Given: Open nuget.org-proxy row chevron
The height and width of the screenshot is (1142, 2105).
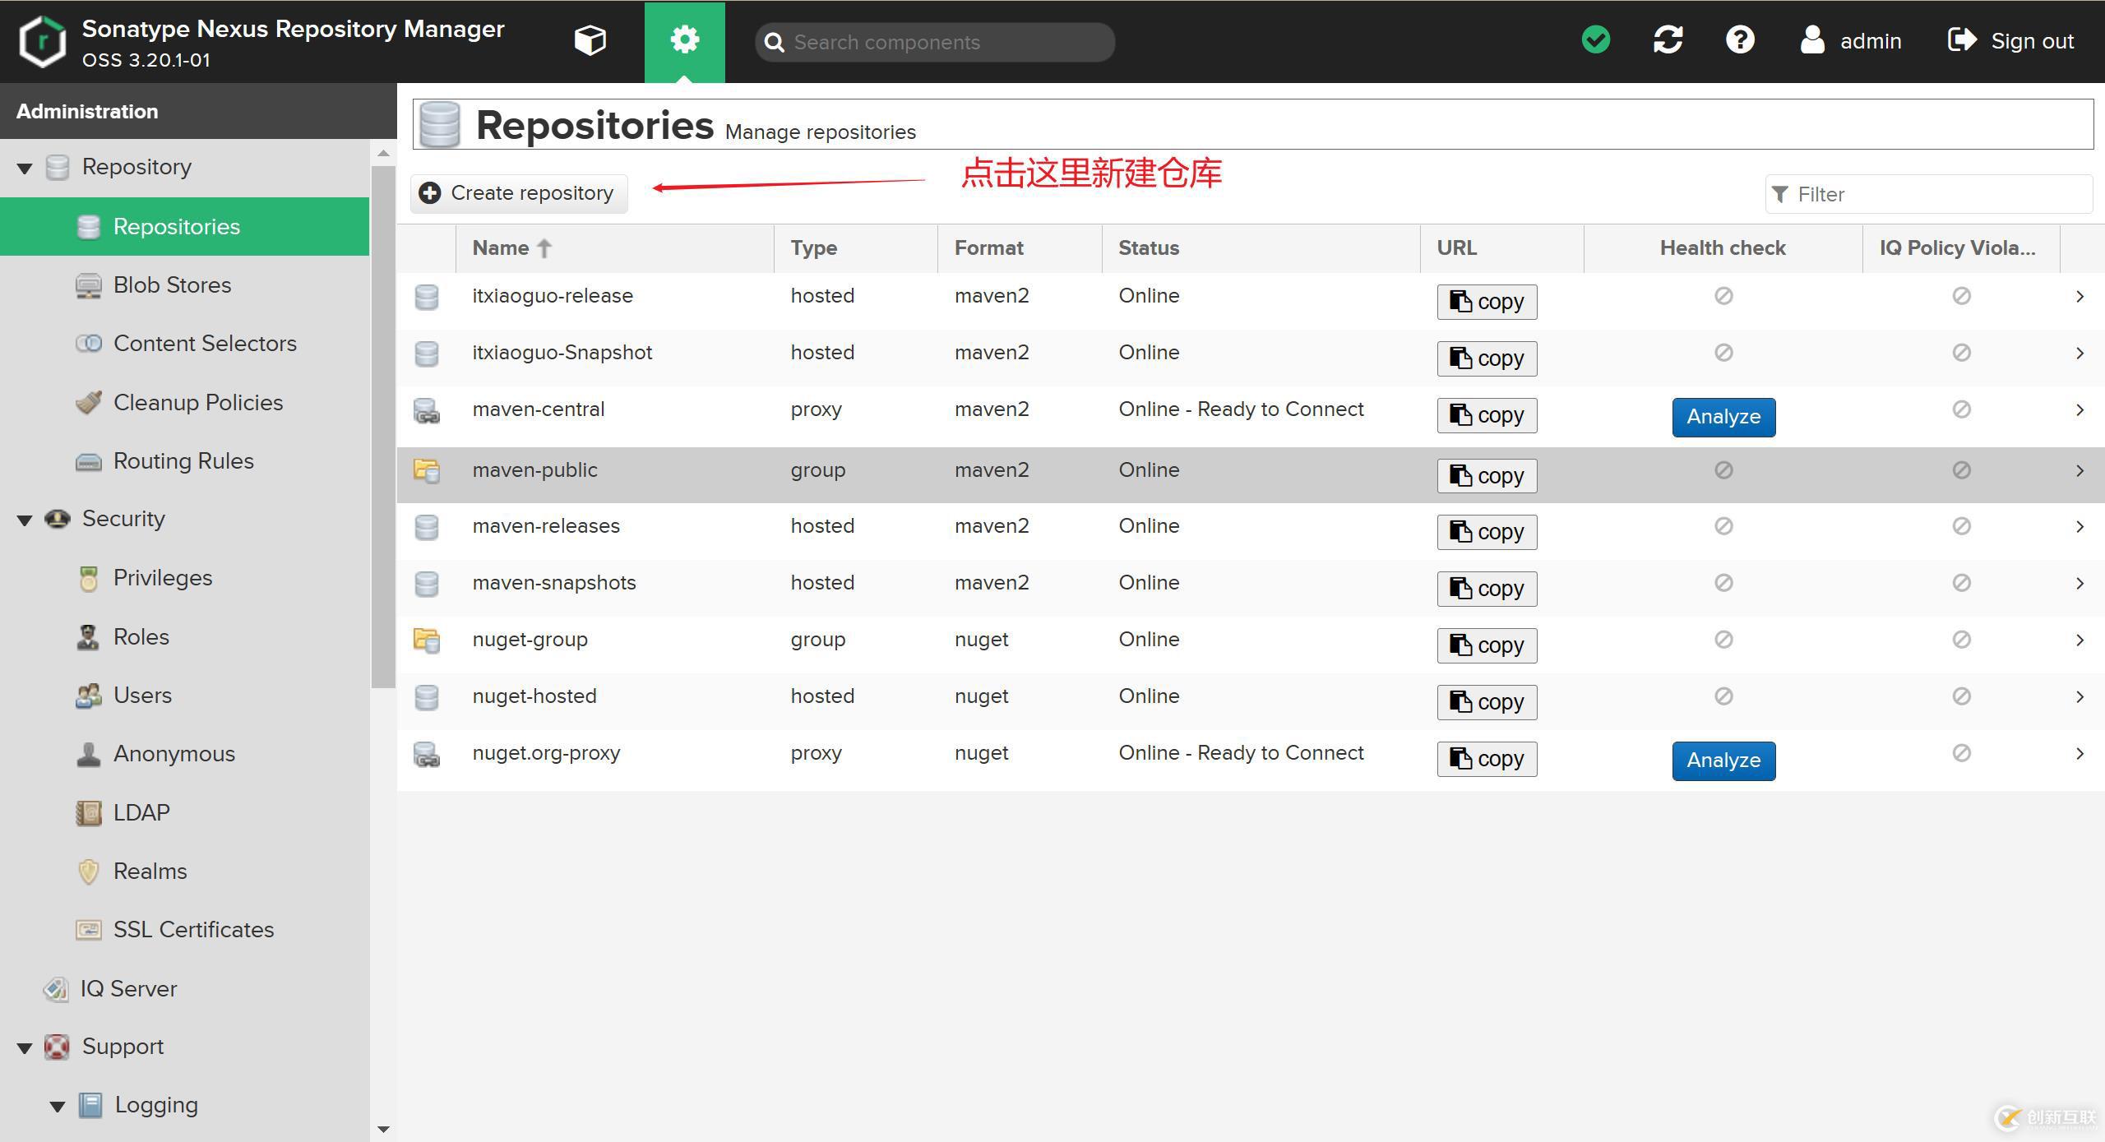Looking at the screenshot, I should coord(2080,753).
